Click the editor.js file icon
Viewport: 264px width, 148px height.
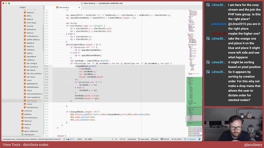point(25,19)
